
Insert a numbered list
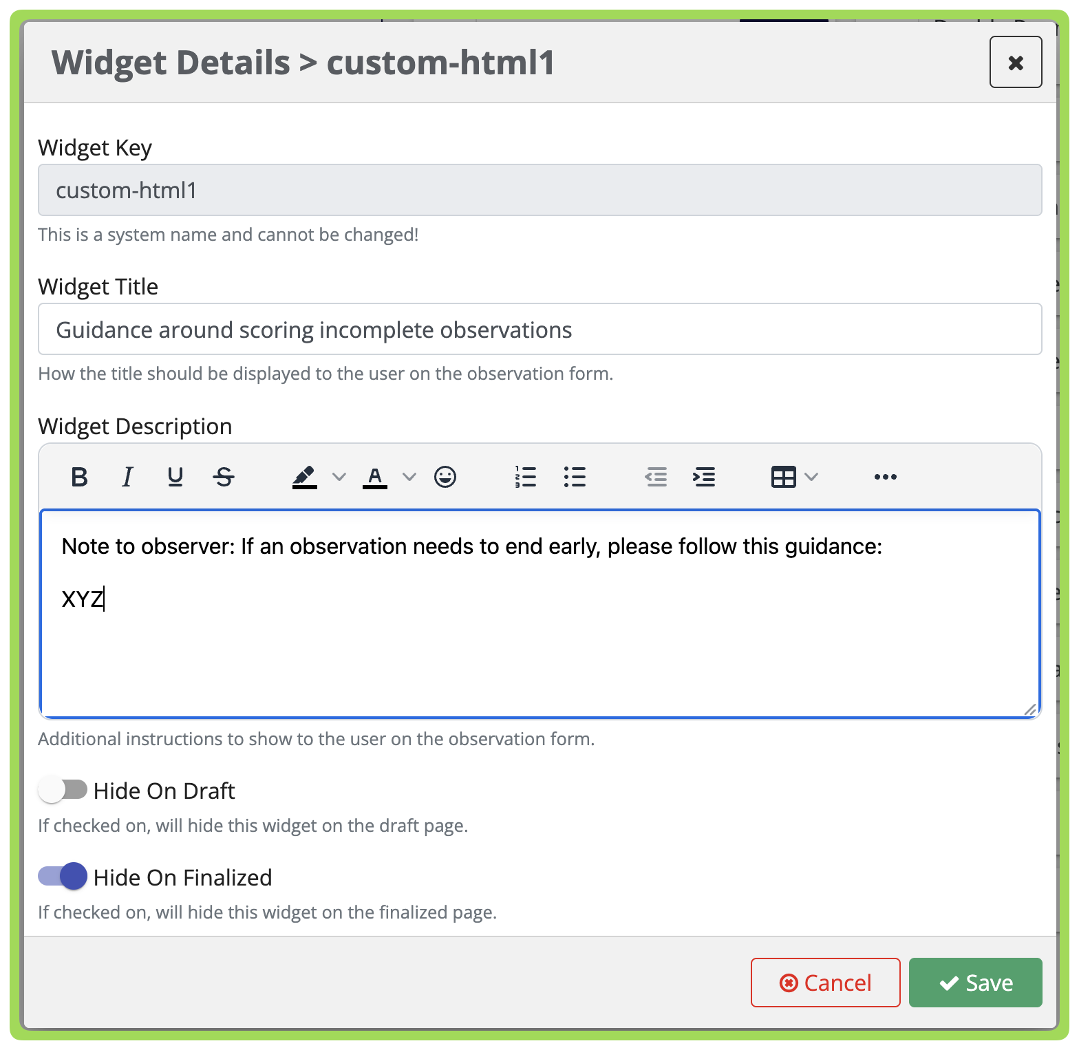pyautogui.click(x=526, y=477)
